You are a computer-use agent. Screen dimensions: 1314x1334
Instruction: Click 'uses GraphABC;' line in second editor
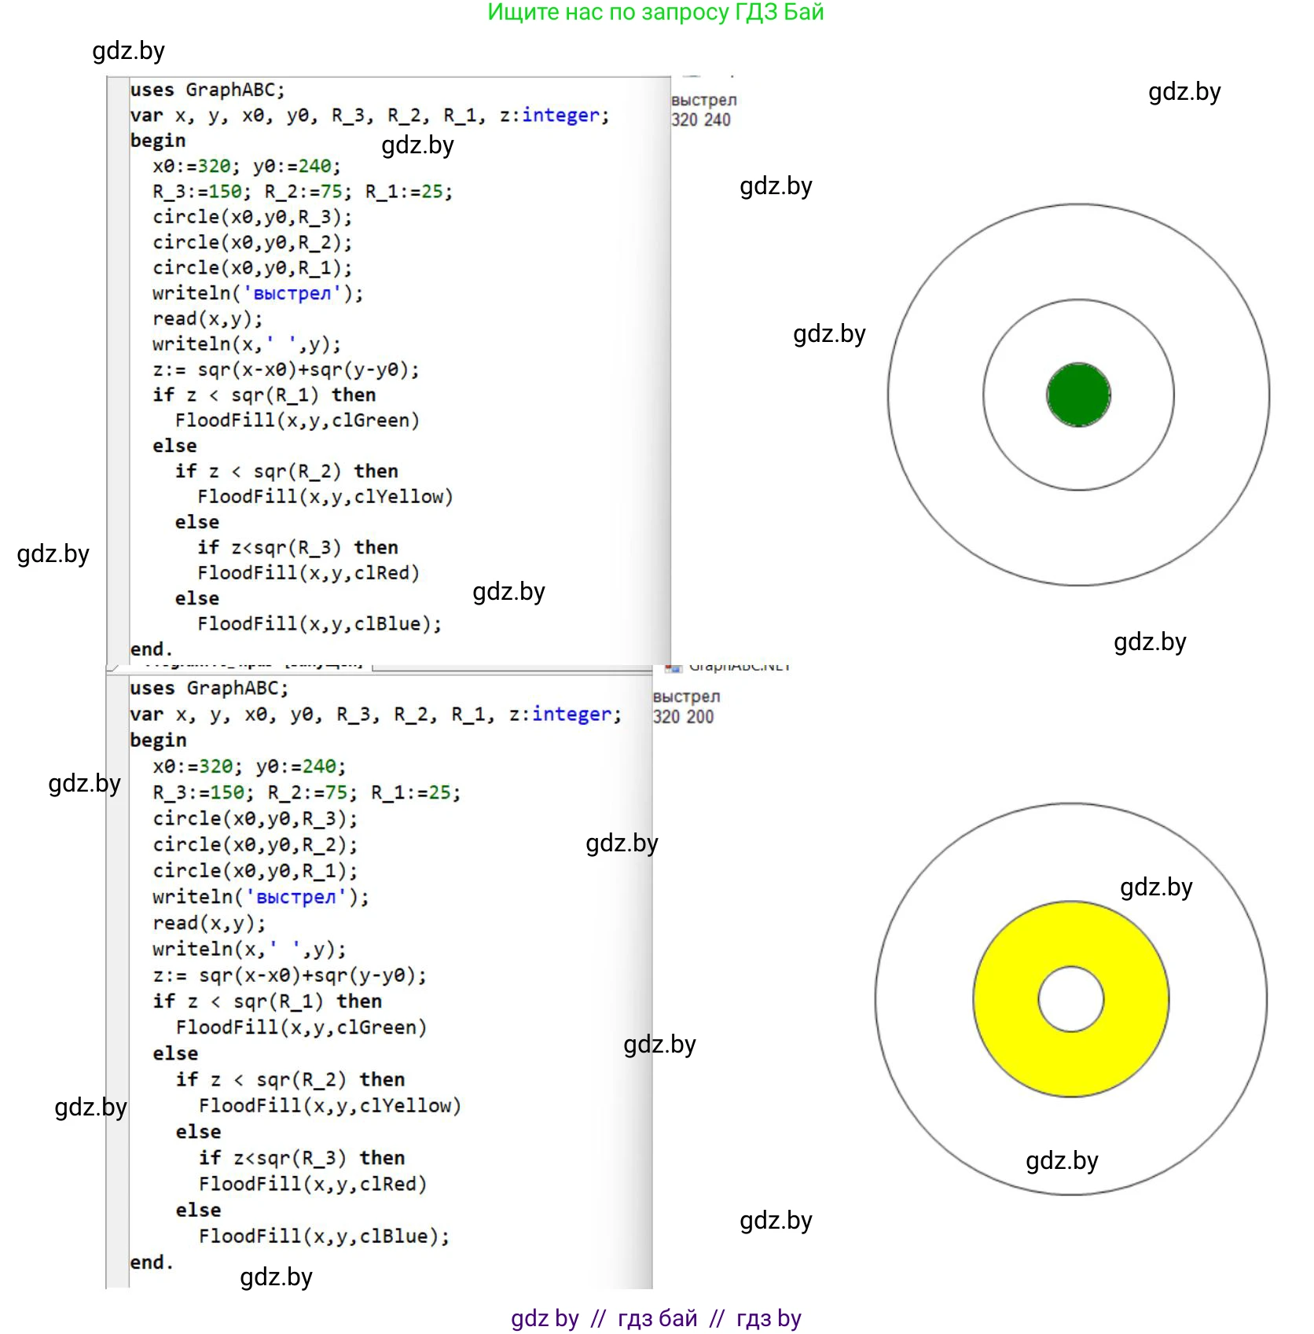click(209, 688)
